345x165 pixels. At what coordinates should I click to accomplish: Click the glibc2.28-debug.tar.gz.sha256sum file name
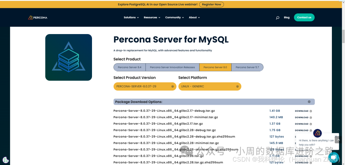(x=174, y=136)
